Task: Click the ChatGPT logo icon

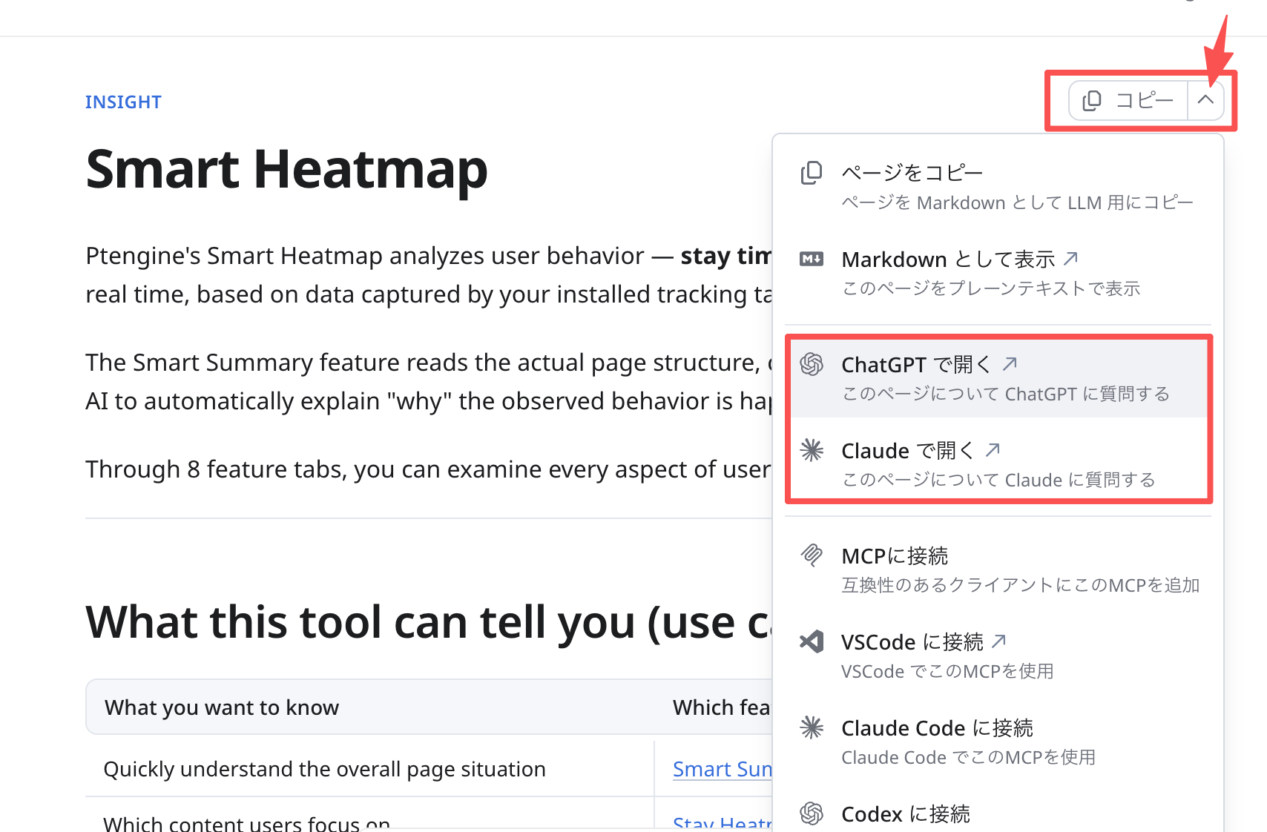Action: 812,364
